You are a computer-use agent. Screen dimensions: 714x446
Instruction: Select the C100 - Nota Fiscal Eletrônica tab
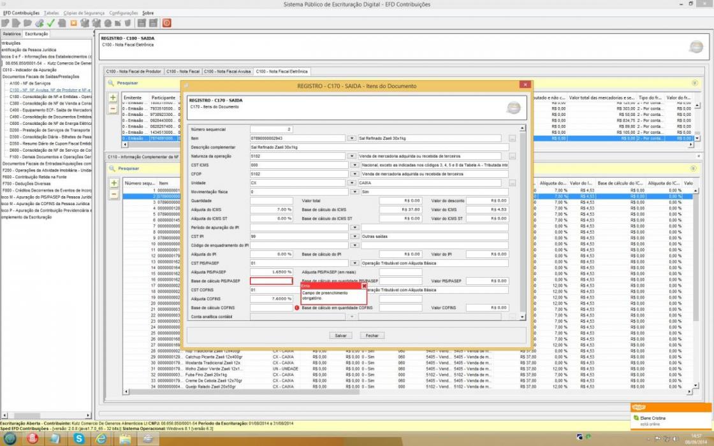282,71
